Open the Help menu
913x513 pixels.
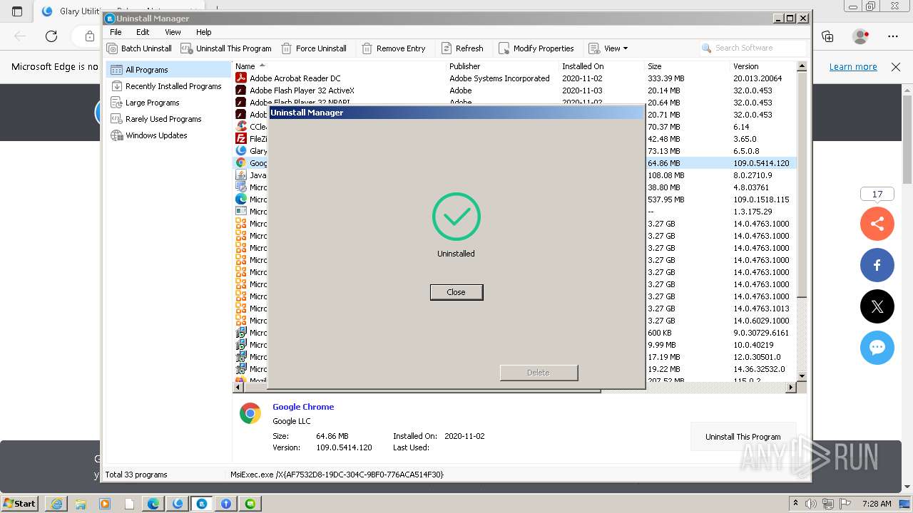[204, 32]
